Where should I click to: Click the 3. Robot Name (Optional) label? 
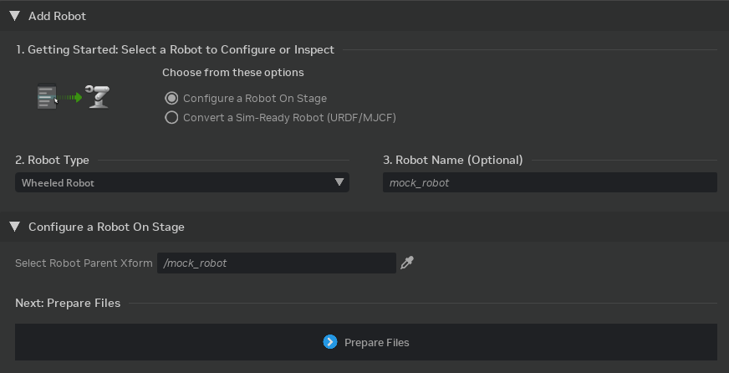[x=452, y=160]
